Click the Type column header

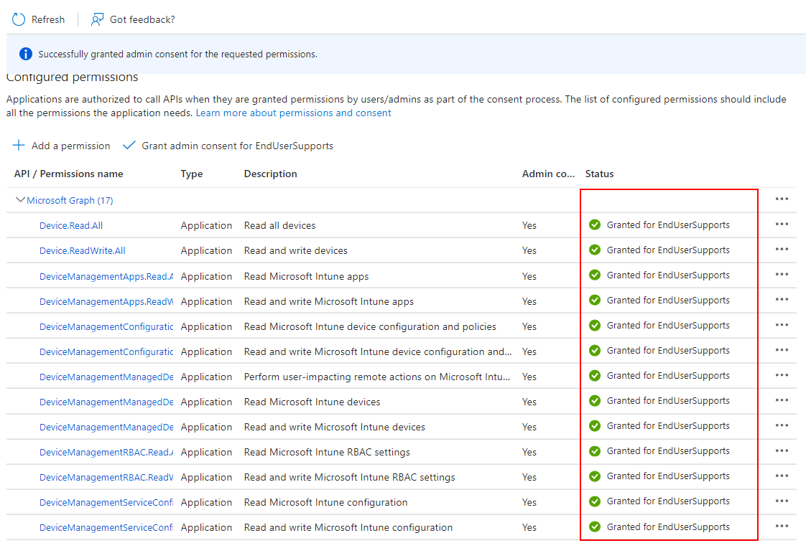(x=192, y=174)
